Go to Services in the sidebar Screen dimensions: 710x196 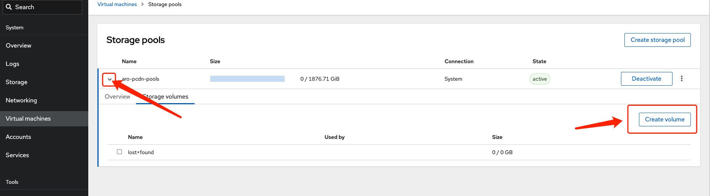tap(17, 155)
